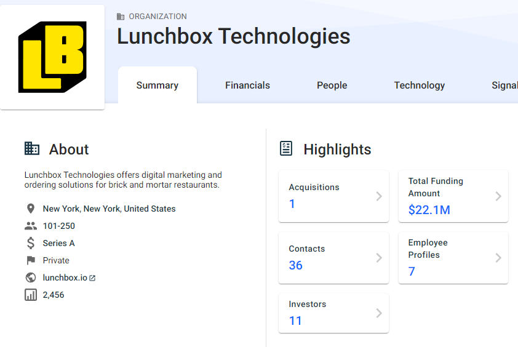Select the Summary tab
518x347 pixels.
coord(157,86)
